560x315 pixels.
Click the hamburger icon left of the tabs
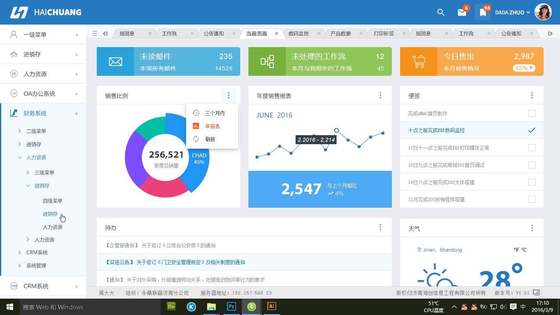click(95, 33)
